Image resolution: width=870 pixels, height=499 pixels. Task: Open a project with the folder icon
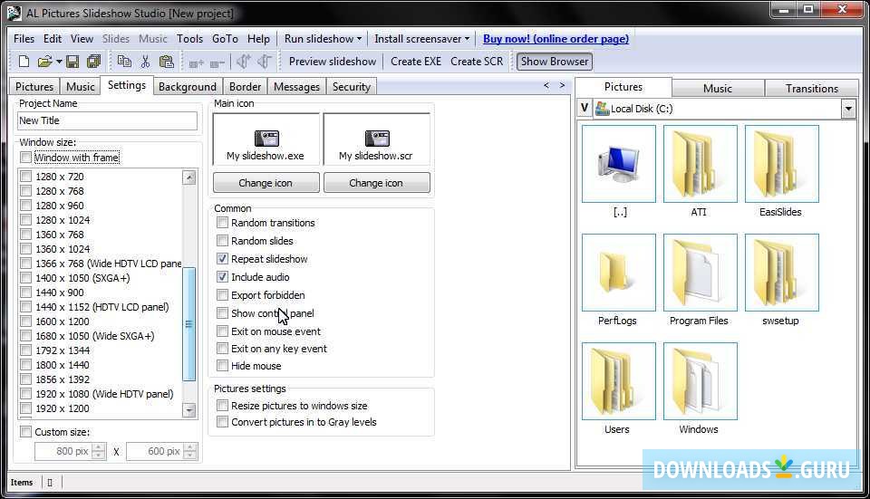(x=44, y=62)
